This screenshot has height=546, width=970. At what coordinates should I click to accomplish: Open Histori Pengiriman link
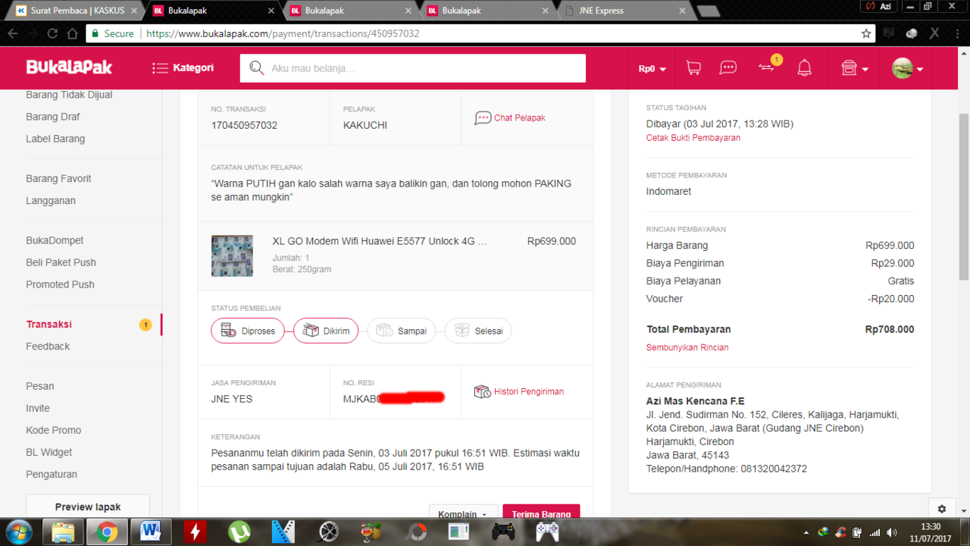519,391
